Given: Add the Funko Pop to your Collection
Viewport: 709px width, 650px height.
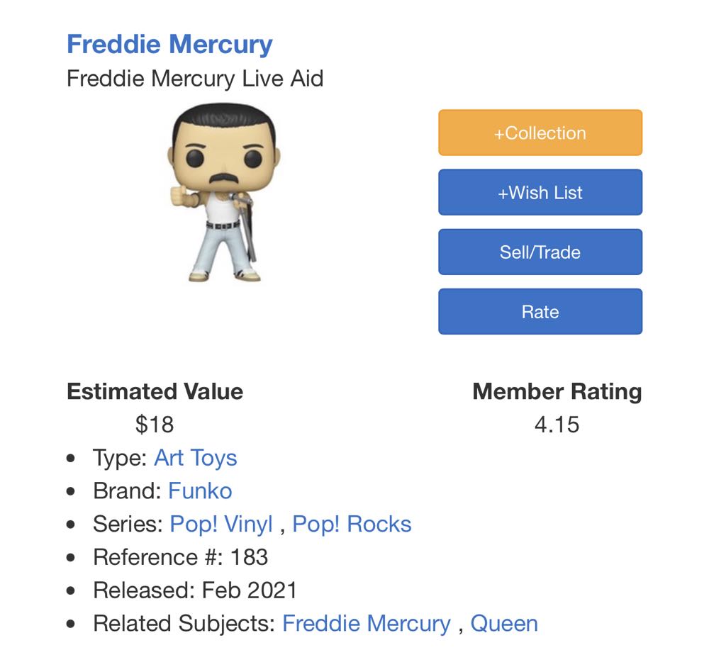Looking at the screenshot, I should click(540, 133).
